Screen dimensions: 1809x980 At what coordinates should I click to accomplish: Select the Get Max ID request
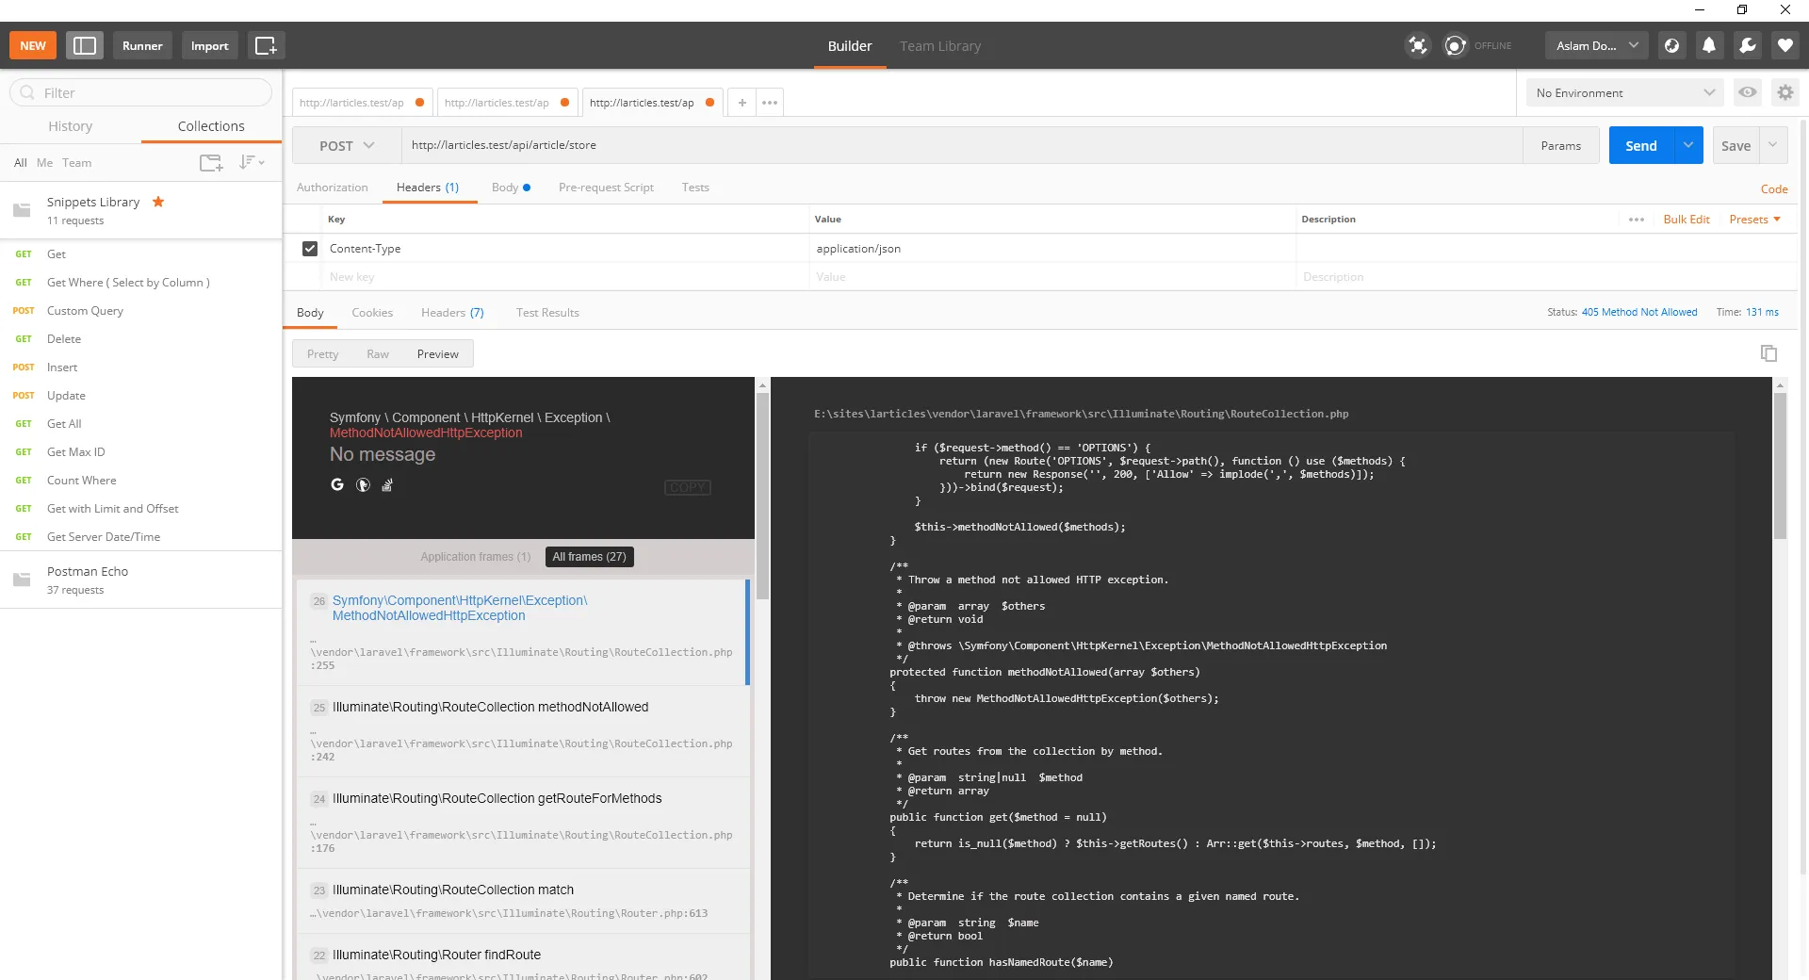141,452
